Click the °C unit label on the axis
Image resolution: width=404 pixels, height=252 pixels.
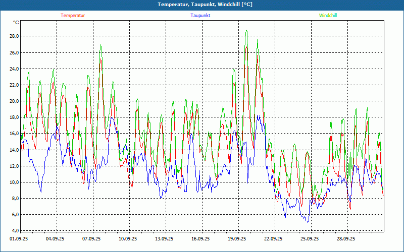click(x=16, y=23)
